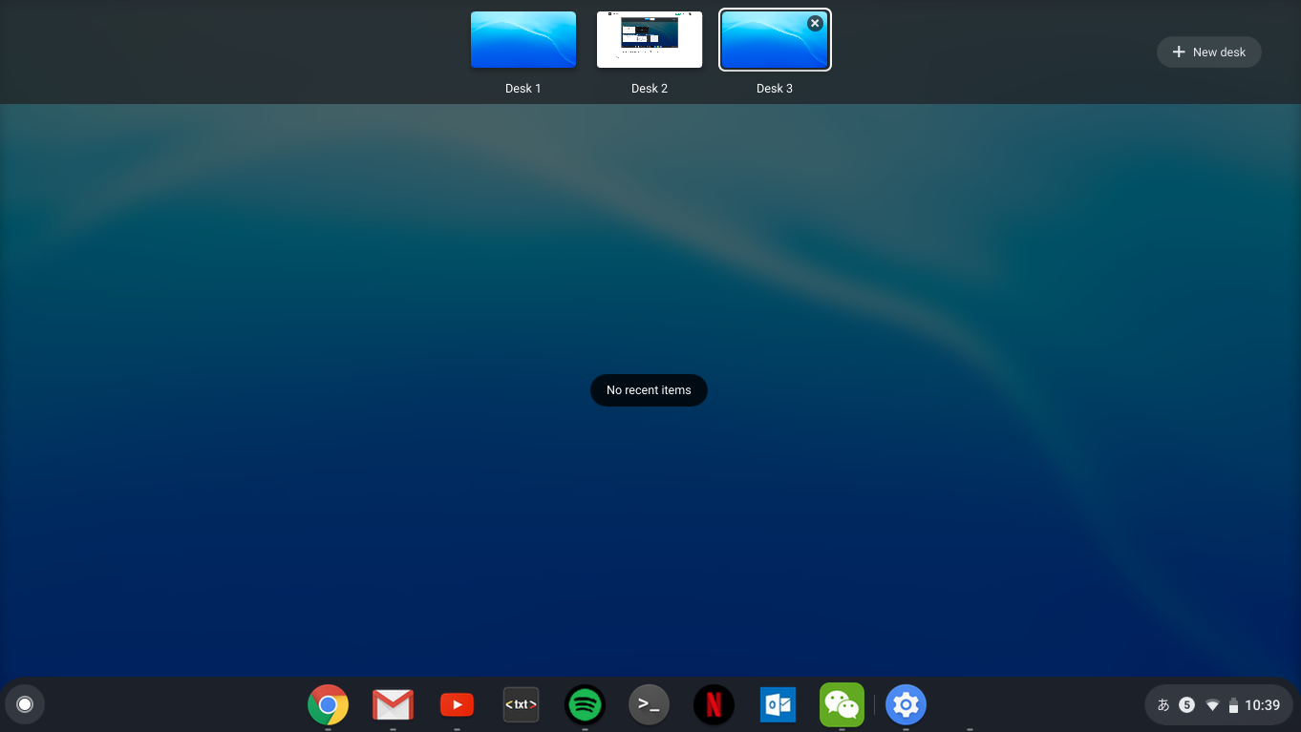
Task: Click the Wi-Fi status icon
Action: tap(1212, 705)
